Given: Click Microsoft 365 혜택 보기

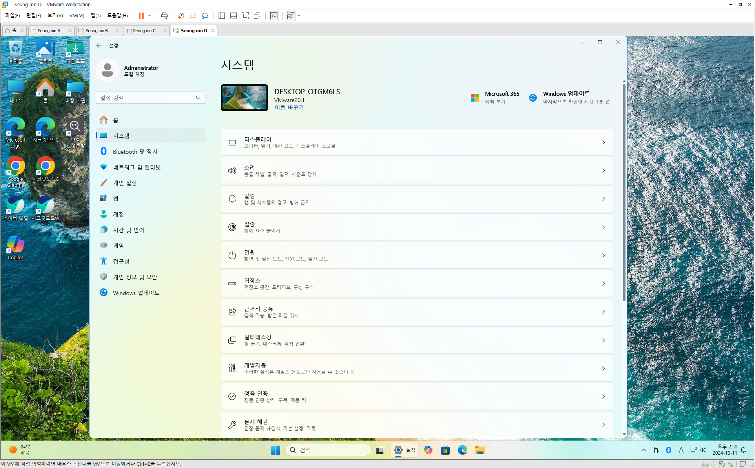Looking at the screenshot, I should point(495,97).
